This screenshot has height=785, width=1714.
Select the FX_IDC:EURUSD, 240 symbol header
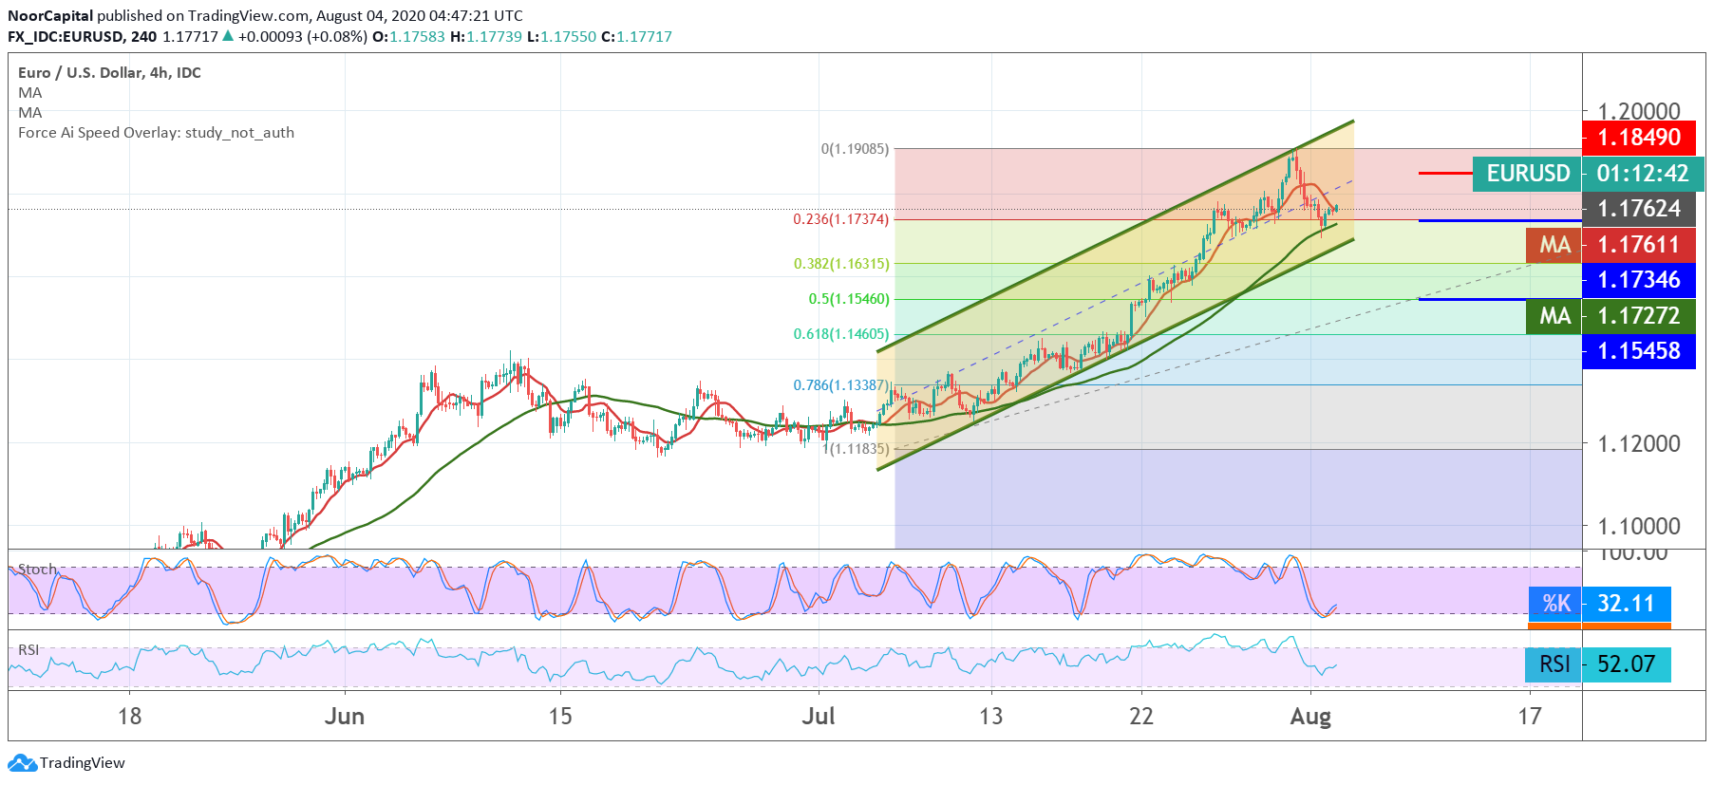point(83,36)
